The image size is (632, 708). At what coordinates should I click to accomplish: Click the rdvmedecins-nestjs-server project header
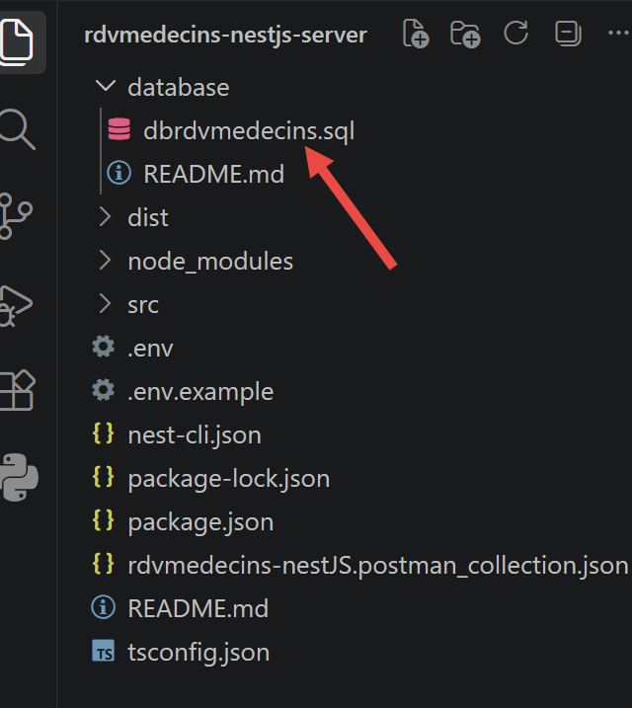tap(225, 36)
